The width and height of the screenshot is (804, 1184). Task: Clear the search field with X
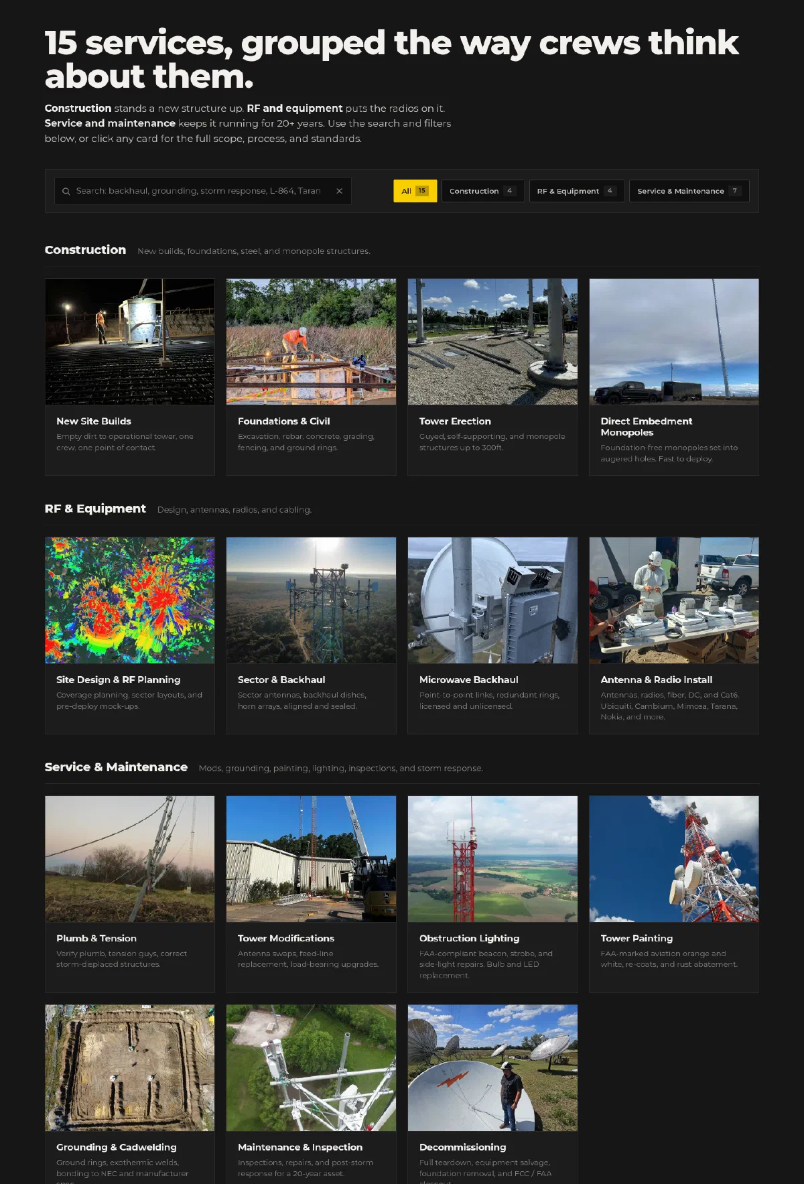pyautogui.click(x=340, y=191)
